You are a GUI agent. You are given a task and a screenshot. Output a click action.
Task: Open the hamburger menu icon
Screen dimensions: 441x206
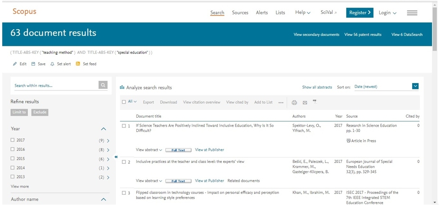coord(412,13)
